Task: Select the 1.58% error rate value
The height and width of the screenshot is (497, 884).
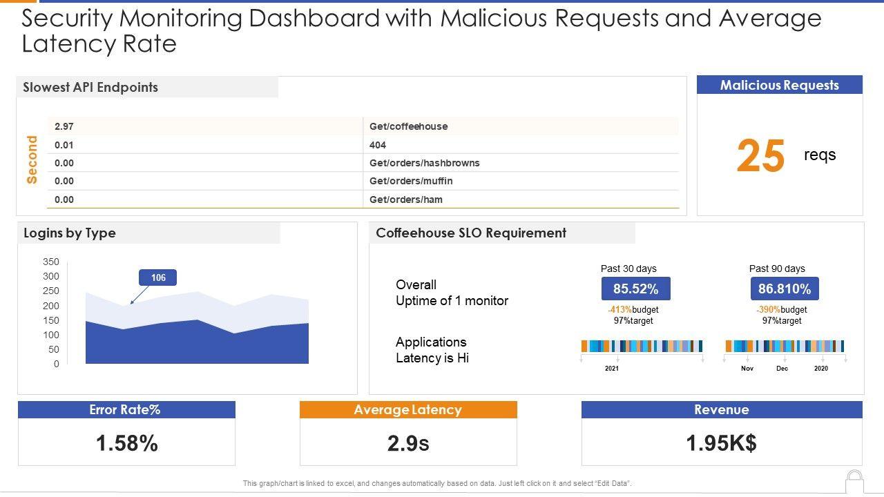Action: pyautogui.click(x=127, y=443)
